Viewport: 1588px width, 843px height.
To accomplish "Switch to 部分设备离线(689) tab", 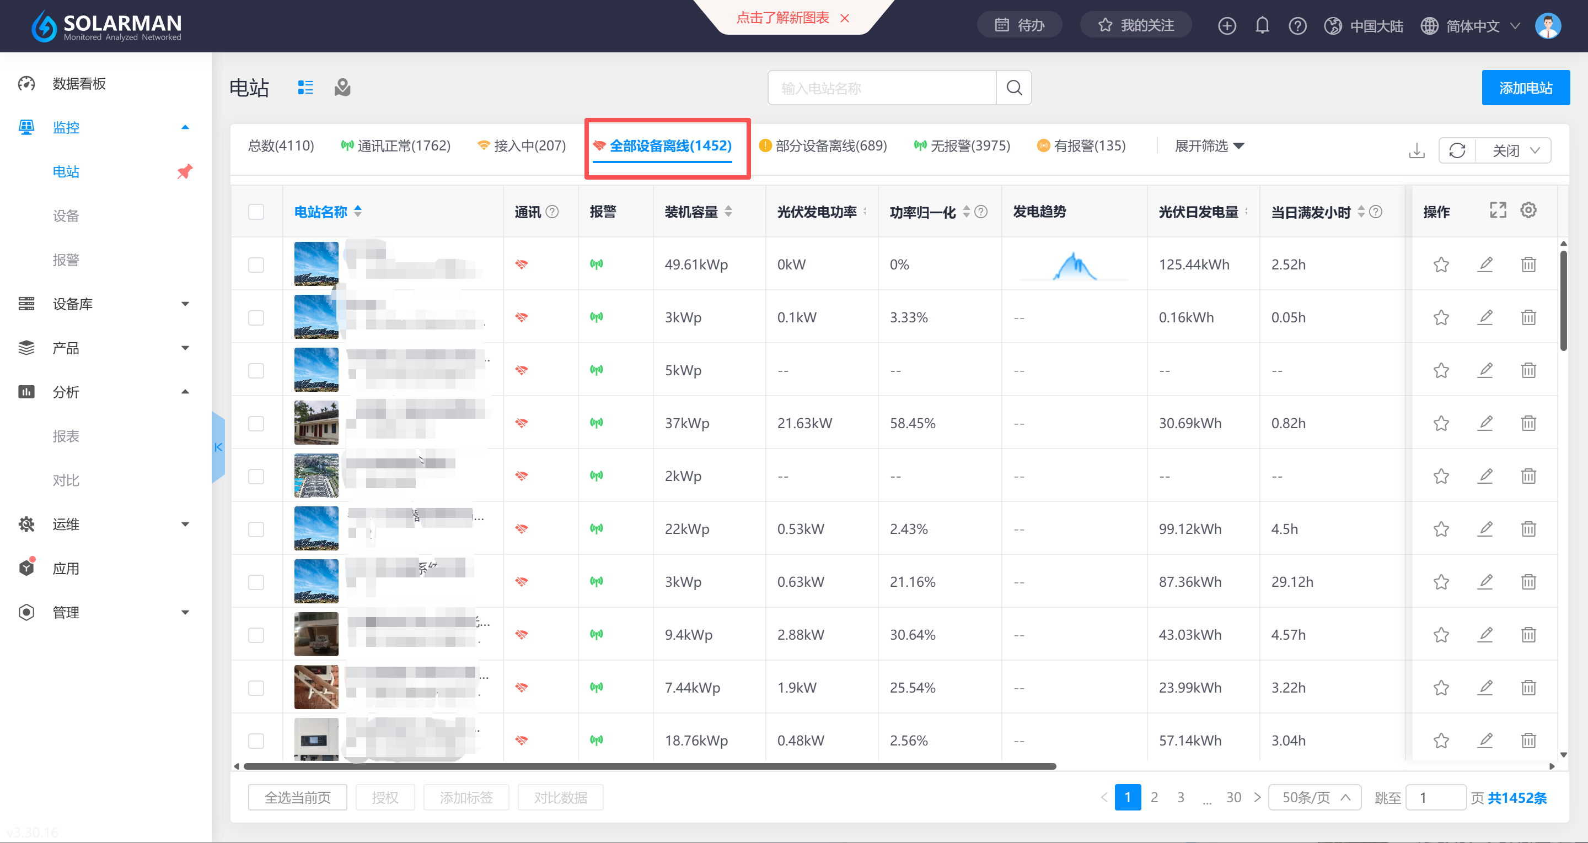I will [823, 146].
